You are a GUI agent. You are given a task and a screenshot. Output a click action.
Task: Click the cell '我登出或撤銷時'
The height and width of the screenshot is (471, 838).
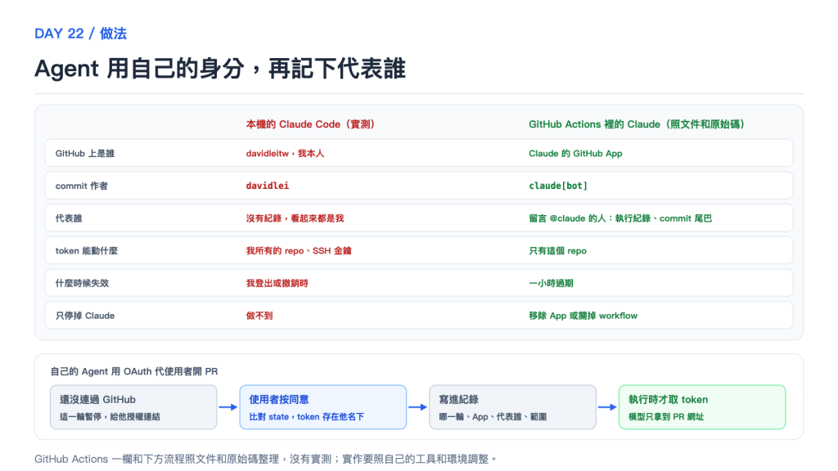click(277, 284)
